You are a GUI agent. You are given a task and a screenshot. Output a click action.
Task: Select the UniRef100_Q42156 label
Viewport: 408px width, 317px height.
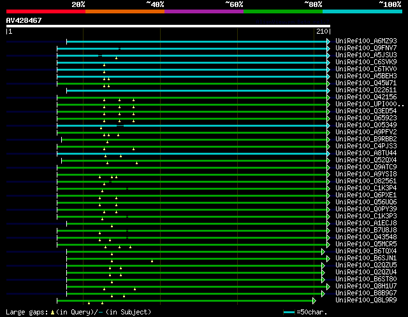[x=366, y=97]
